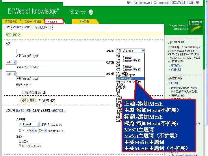Open the 2009 end year dropdown
Screen dimensions: 208x156
[x=42, y=130]
